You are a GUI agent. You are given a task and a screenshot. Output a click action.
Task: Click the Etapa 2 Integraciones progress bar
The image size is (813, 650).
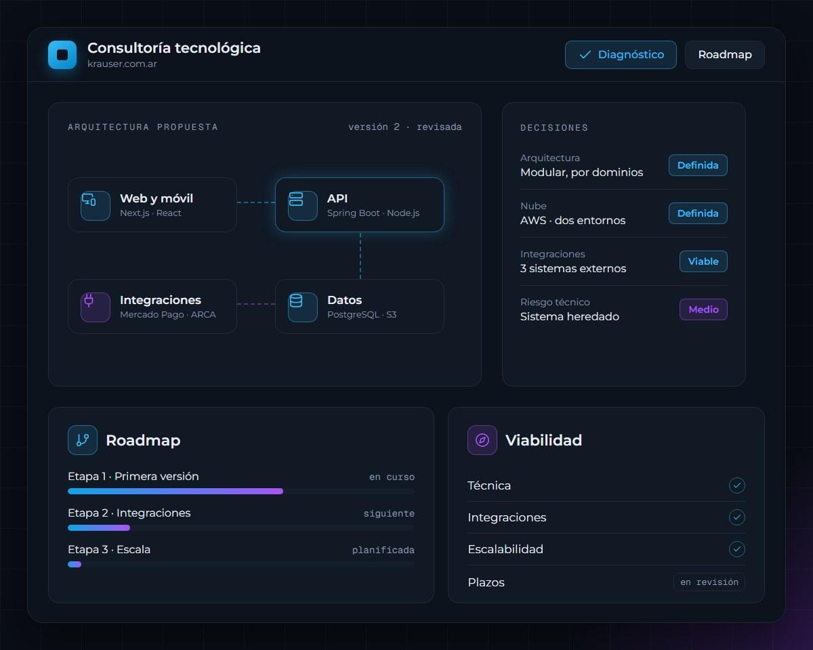click(x=241, y=527)
